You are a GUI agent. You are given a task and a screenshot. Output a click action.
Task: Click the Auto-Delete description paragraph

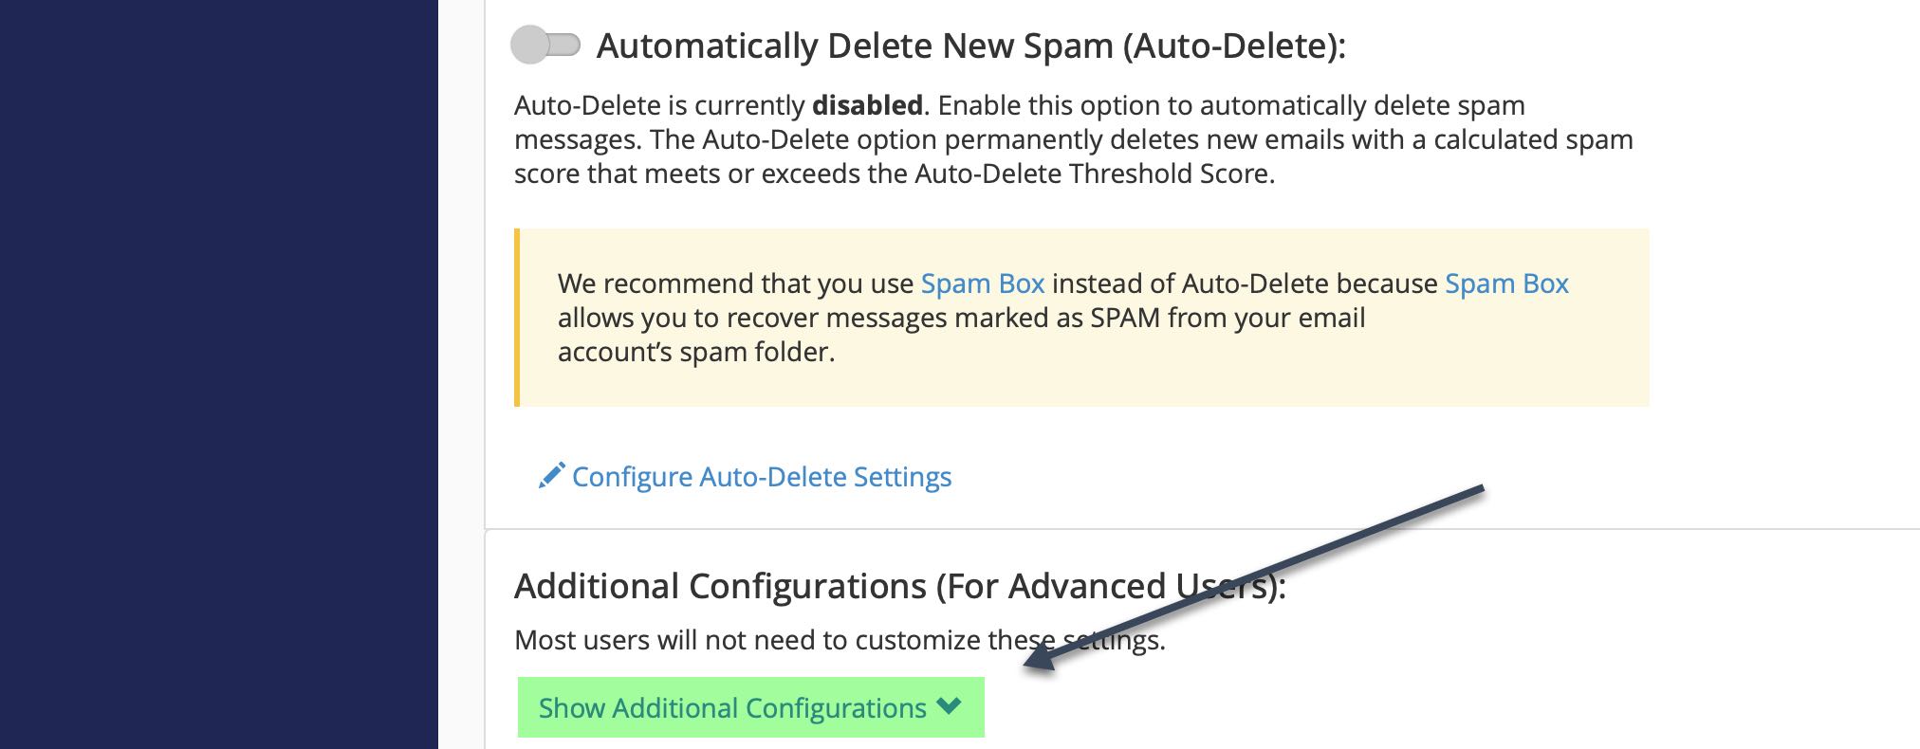[x=1074, y=139]
